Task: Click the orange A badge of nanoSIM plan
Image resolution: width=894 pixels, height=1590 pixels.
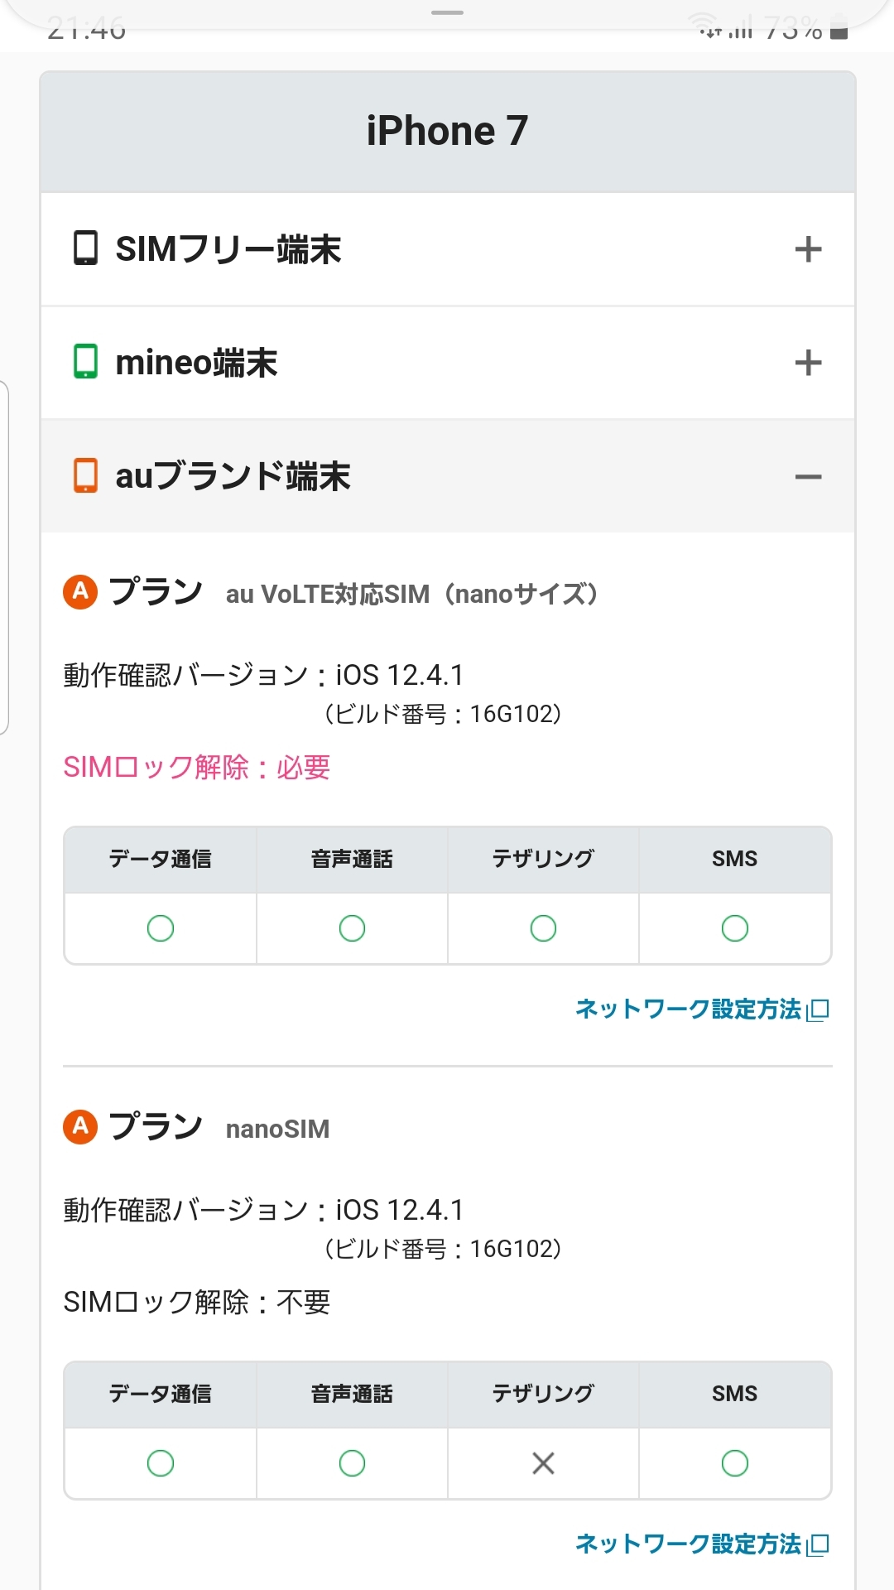Action: 80,1126
